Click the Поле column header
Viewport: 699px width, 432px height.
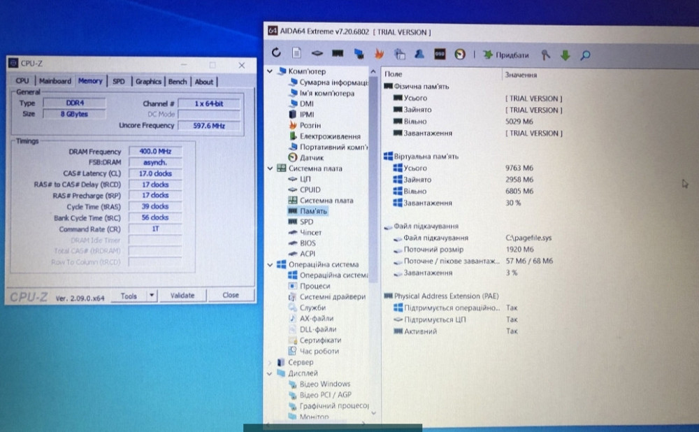(x=394, y=74)
